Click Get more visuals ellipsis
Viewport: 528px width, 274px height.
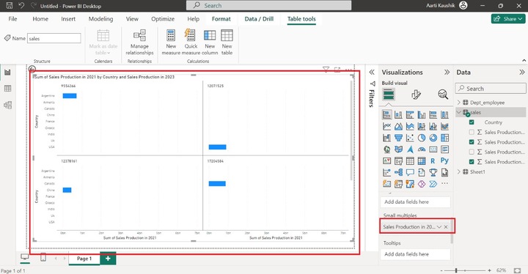444,184
